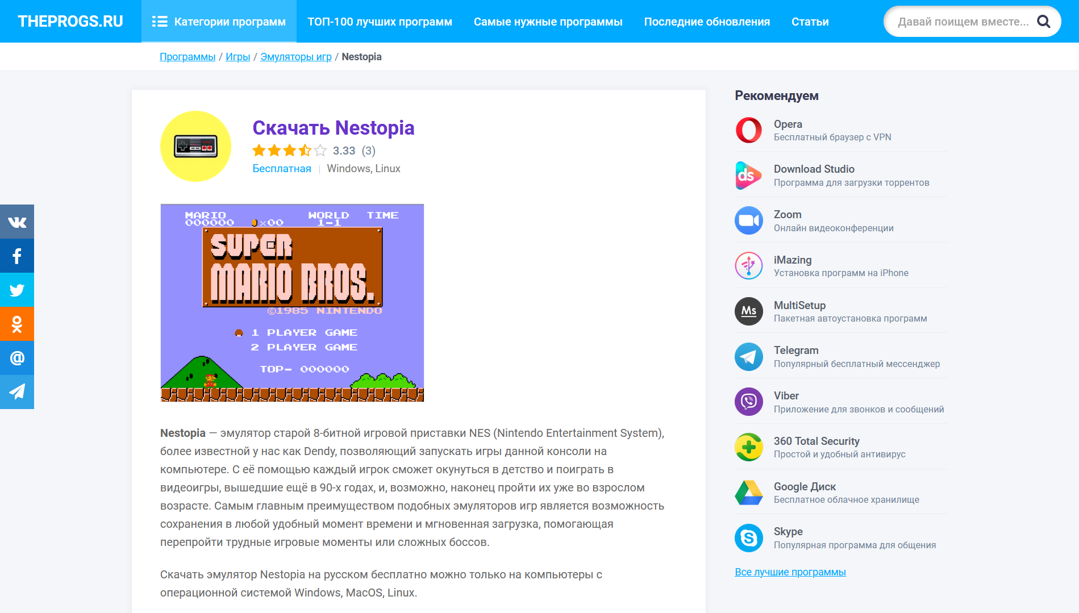Share via Mail.ru @ icon
Image resolution: width=1079 pixels, height=613 pixels.
(17, 358)
